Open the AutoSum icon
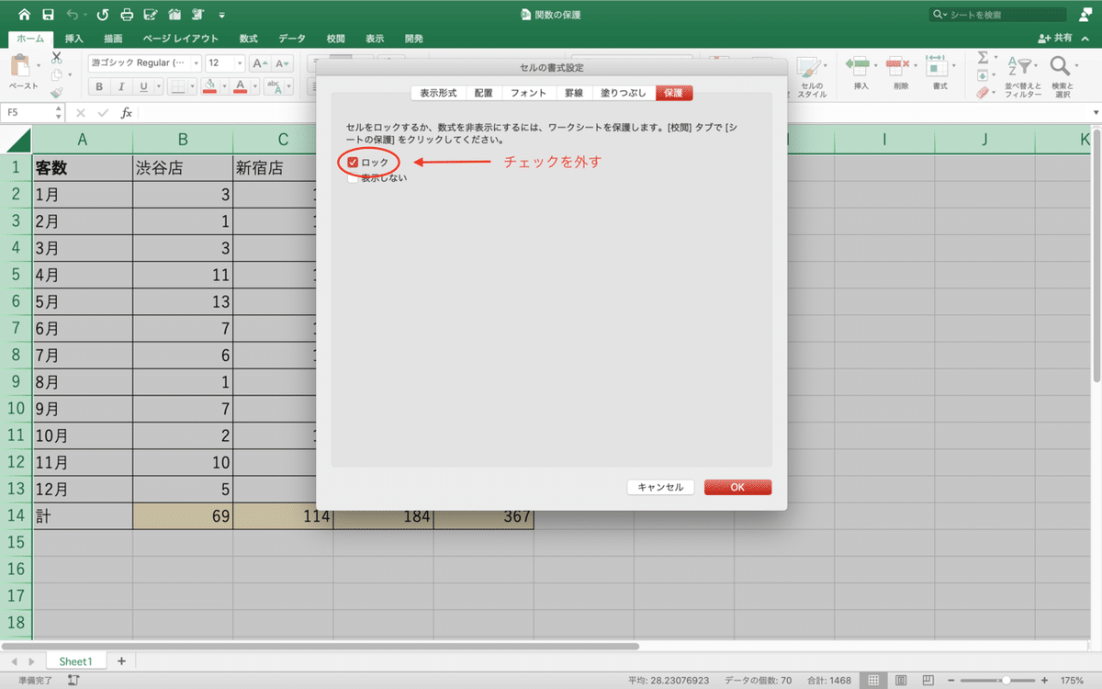Image resolution: width=1102 pixels, height=689 pixels. 983,58
